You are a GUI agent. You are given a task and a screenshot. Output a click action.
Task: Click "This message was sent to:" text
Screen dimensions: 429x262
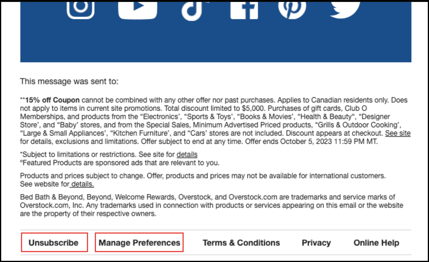point(69,82)
